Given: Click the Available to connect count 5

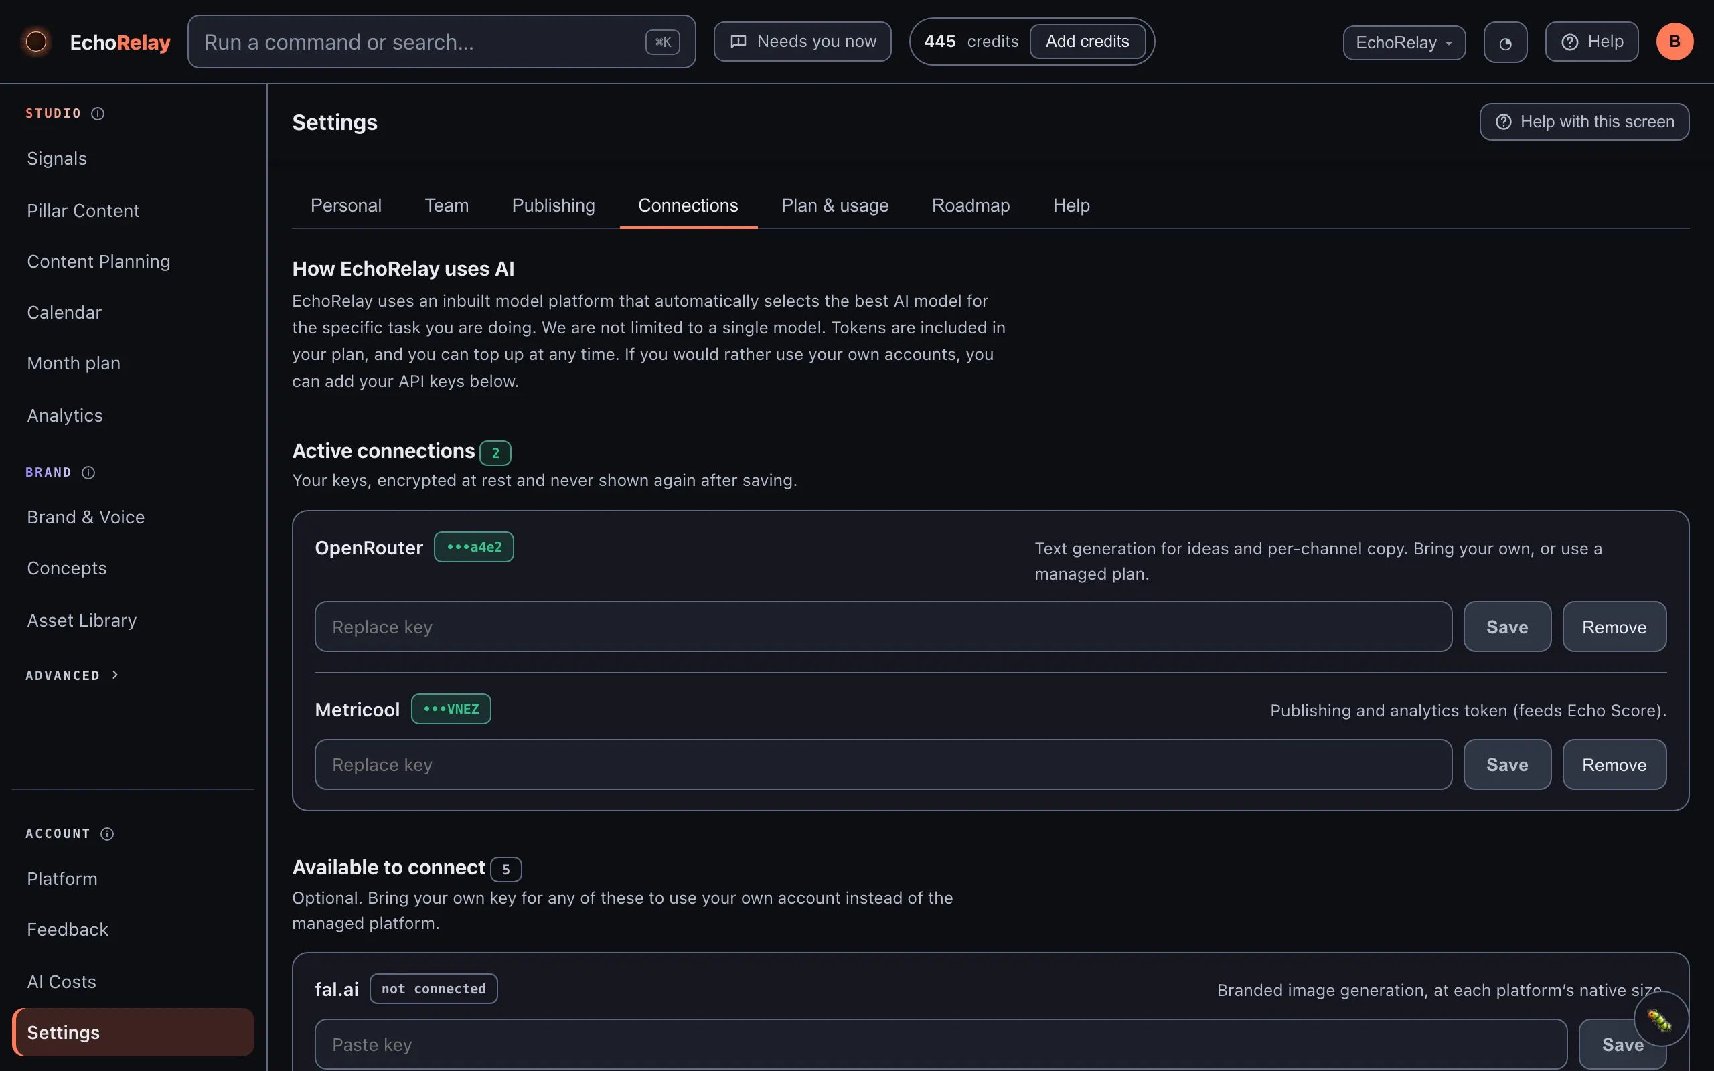Looking at the screenshot, I should (x=505, y=869).
